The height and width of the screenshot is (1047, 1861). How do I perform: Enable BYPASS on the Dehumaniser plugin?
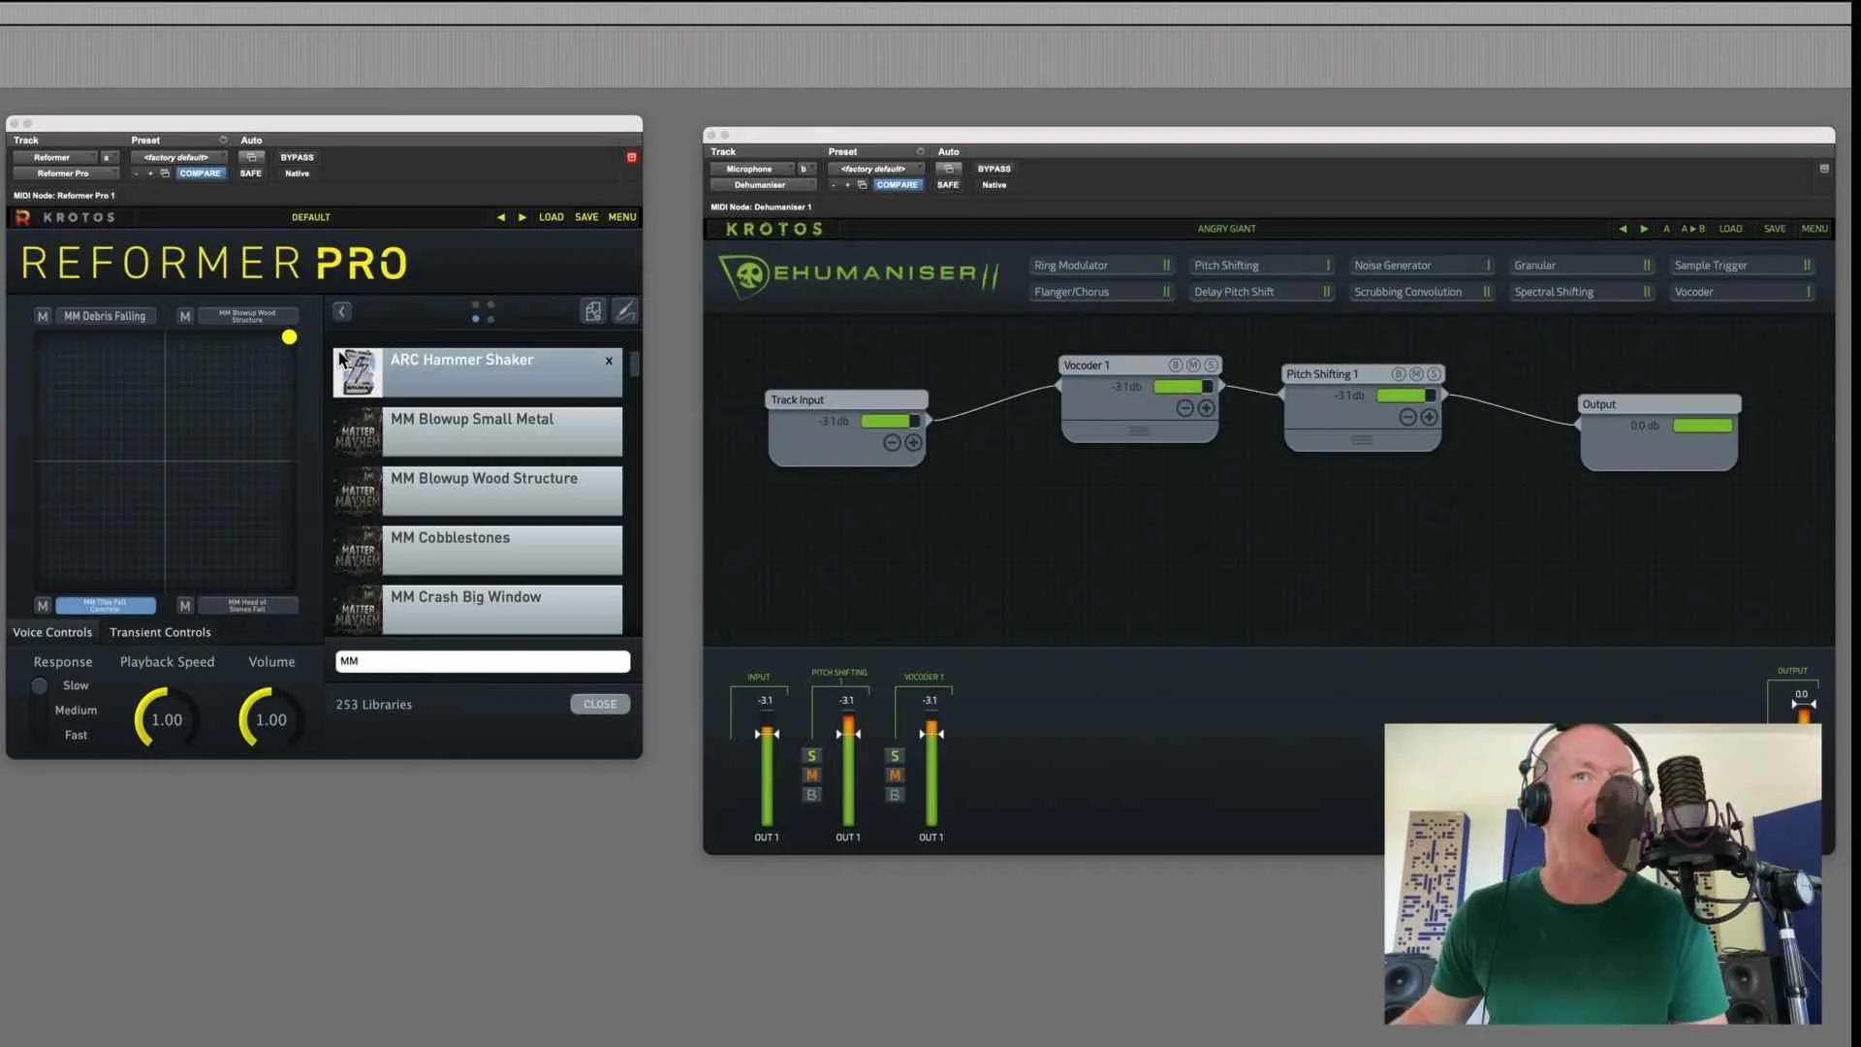point(994,169)
